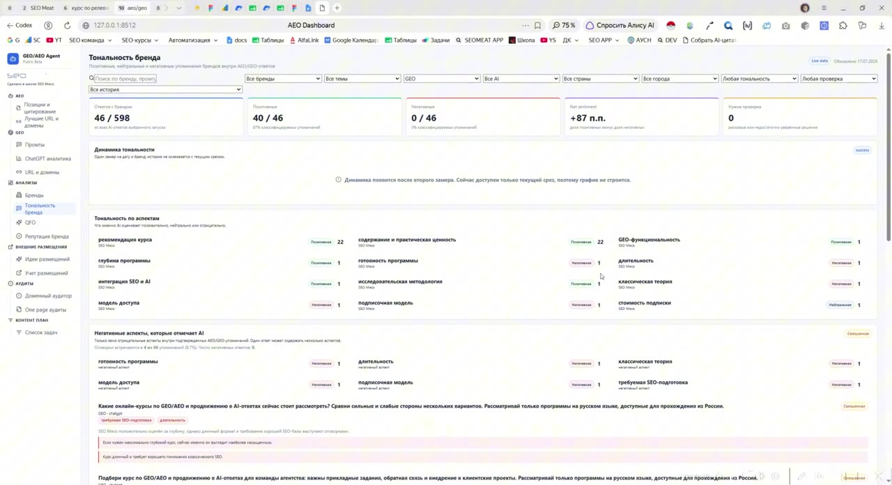This screenshot has height=485, width=892.
Task: Open the Автоматизация bookmarks folder
Action: [192, 40]
